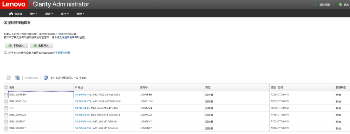The height and width of the screenshot is (134, 350).
Task: Click the greyed 管理所选项 button
Action: [31, 78]
